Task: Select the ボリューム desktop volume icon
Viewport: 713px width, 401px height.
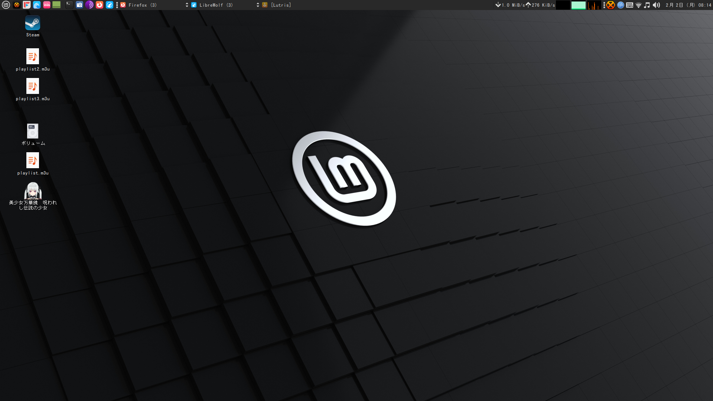Action: 33,131
